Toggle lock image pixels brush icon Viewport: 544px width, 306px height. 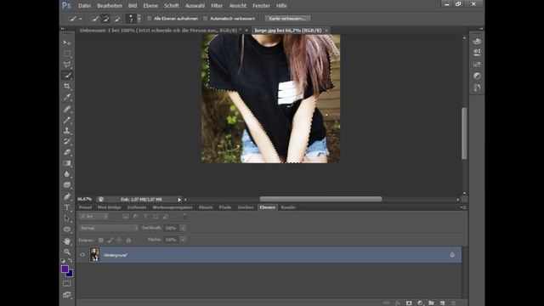pos(110,240)
